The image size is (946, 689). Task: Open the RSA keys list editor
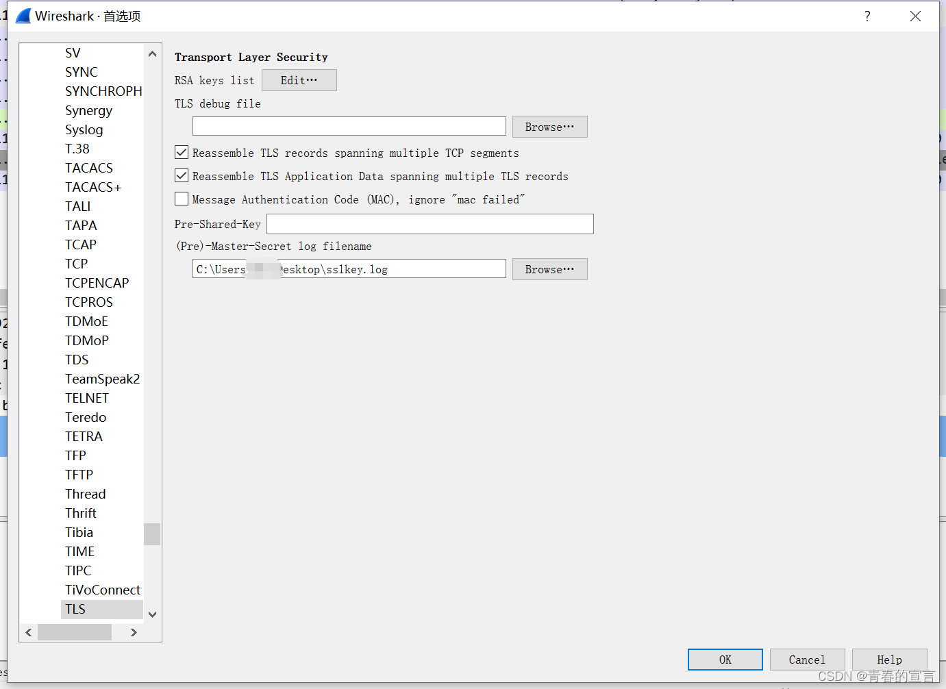299,80
